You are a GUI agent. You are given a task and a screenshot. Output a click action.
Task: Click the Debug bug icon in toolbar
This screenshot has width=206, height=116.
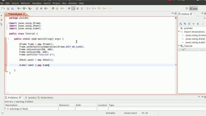coord(18,8)
